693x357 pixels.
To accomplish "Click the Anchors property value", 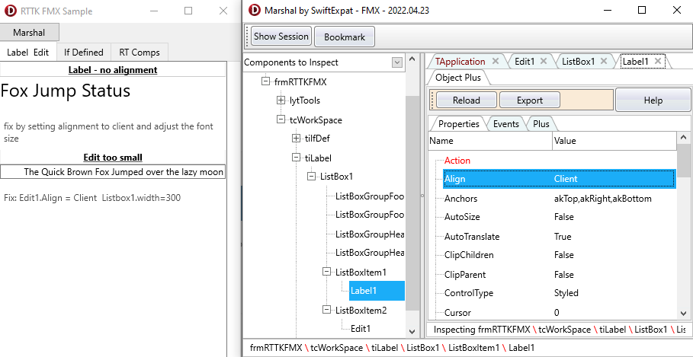I will [603, 199].
